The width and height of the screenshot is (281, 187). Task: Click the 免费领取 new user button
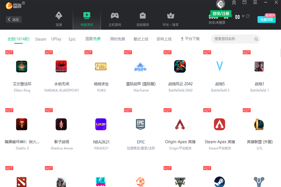[x=267, y=19]
